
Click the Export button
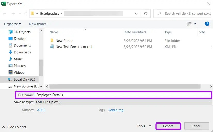click(x=168, y=126)
